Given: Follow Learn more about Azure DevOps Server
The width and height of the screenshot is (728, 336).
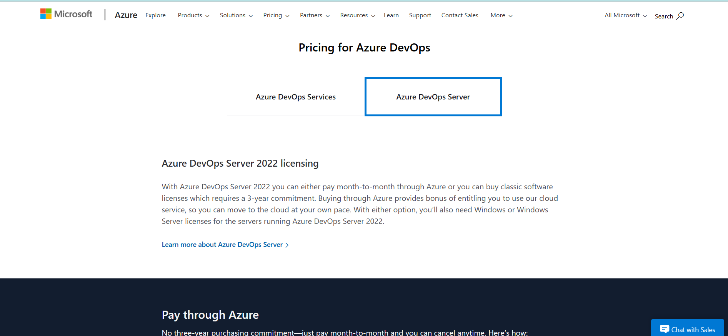Looking at the screenshot, I should point(225,245).
